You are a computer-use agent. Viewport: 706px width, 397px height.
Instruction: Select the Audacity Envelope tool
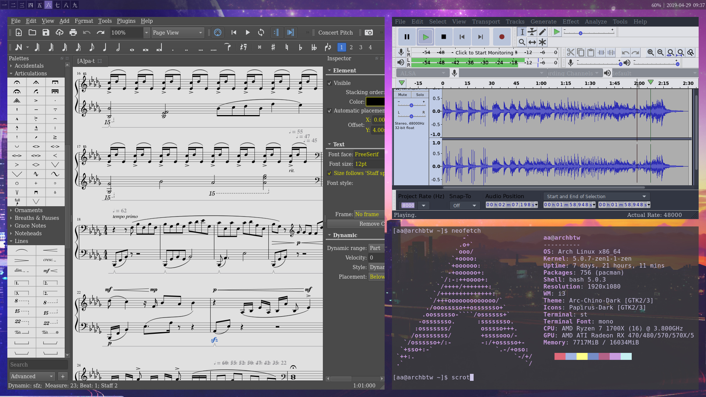point(532,32)
